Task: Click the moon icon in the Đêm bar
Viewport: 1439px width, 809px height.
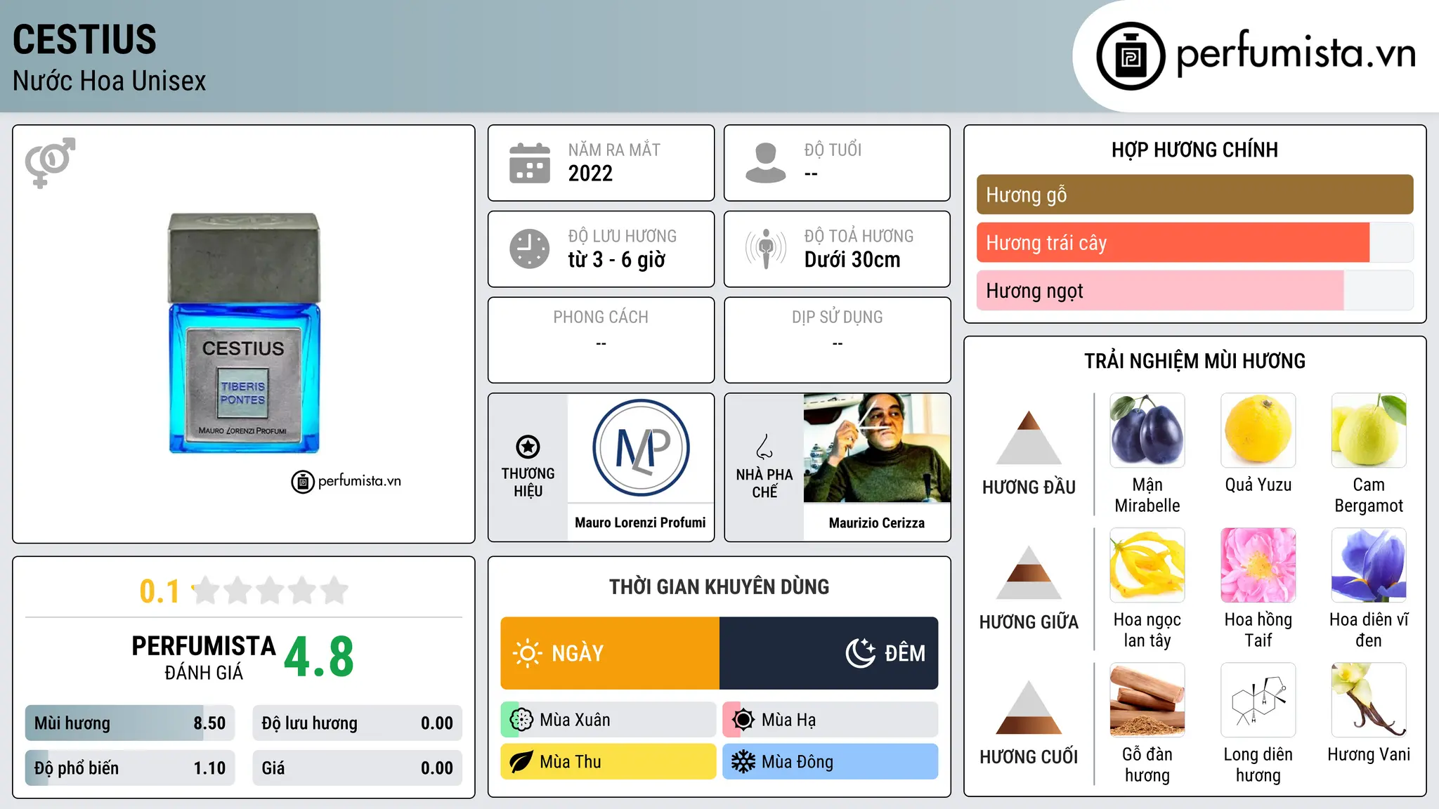Action: coord(861,653)
